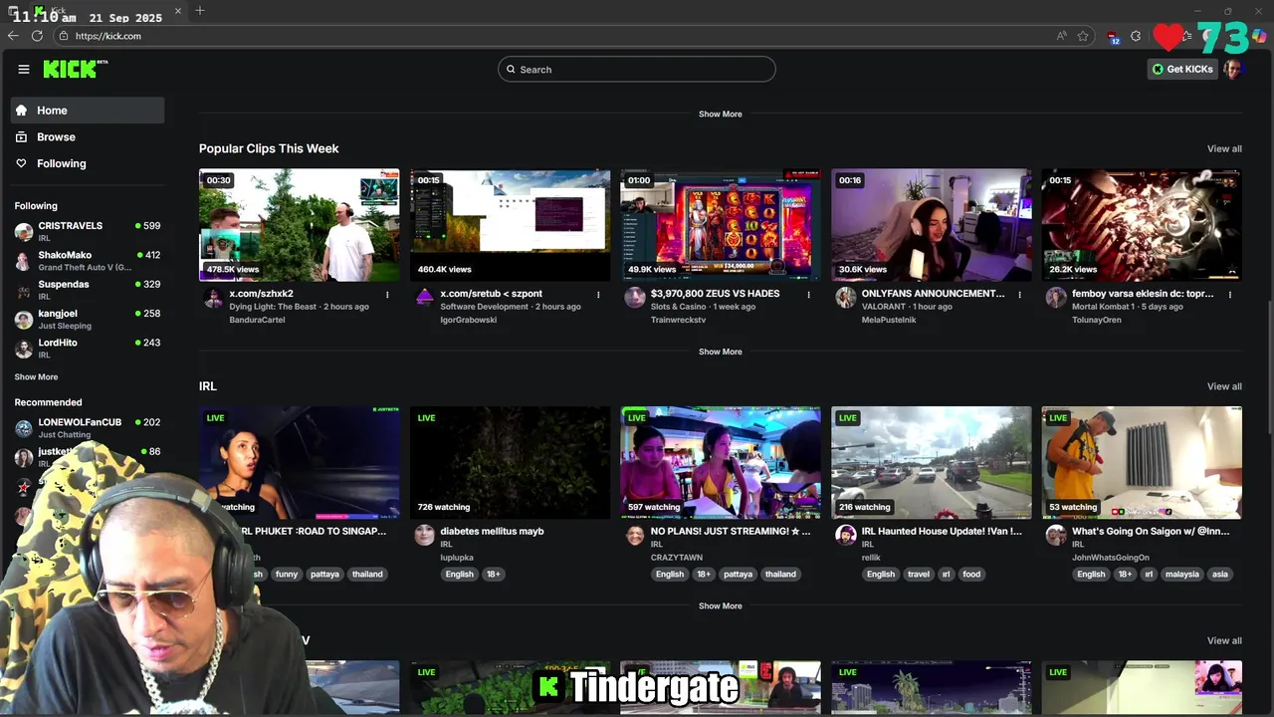Open diabetes mellitus mayb stream thumbnail
Screen dimensions: 1274x717
tap(510, 462)
